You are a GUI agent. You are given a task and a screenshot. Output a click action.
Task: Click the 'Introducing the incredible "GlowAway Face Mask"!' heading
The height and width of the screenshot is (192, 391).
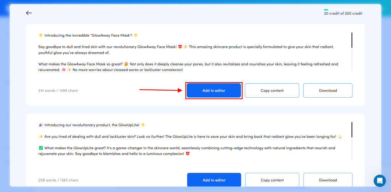point(88,35)
